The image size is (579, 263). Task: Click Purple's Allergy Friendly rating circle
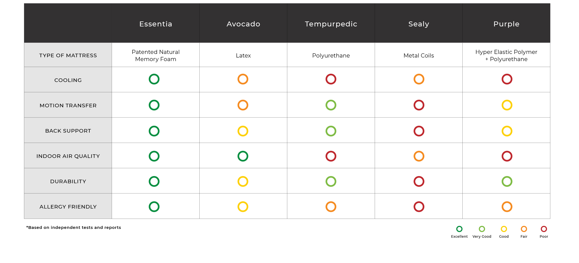click(x=507, y=207)
